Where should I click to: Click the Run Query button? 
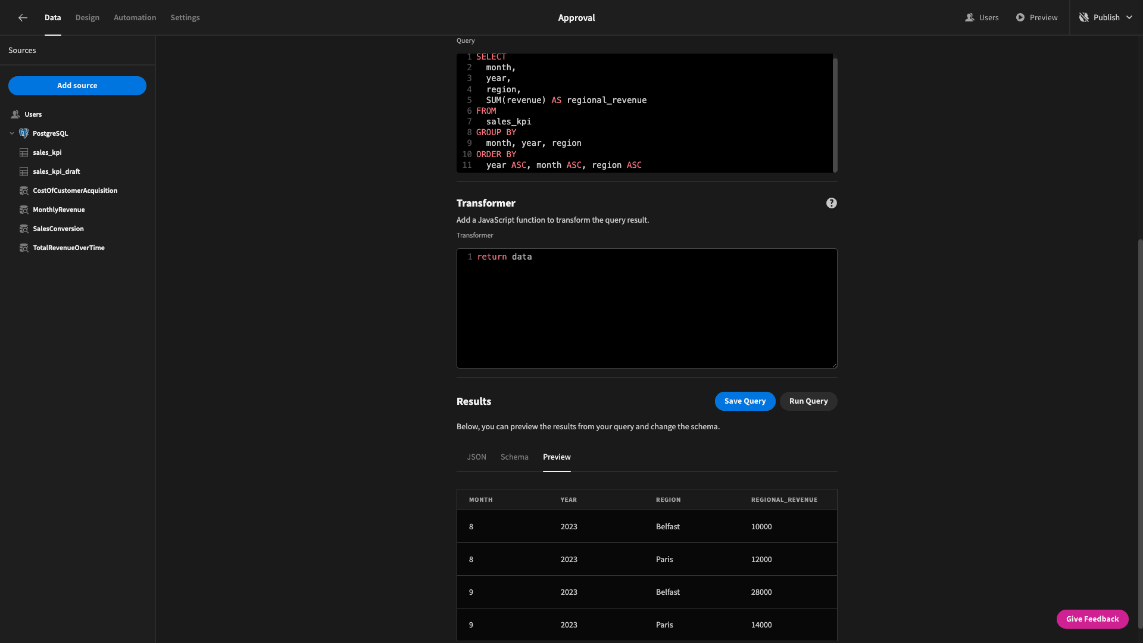tap(808, 401)
